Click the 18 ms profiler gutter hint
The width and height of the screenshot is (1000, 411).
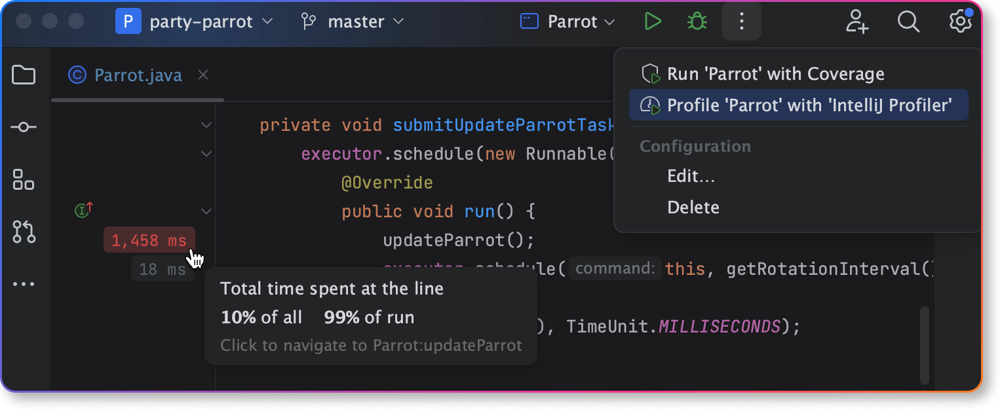[163, 269]
